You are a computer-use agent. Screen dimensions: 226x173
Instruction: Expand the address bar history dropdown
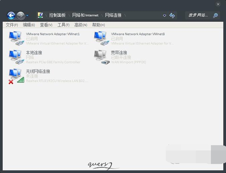pos(165,15)
